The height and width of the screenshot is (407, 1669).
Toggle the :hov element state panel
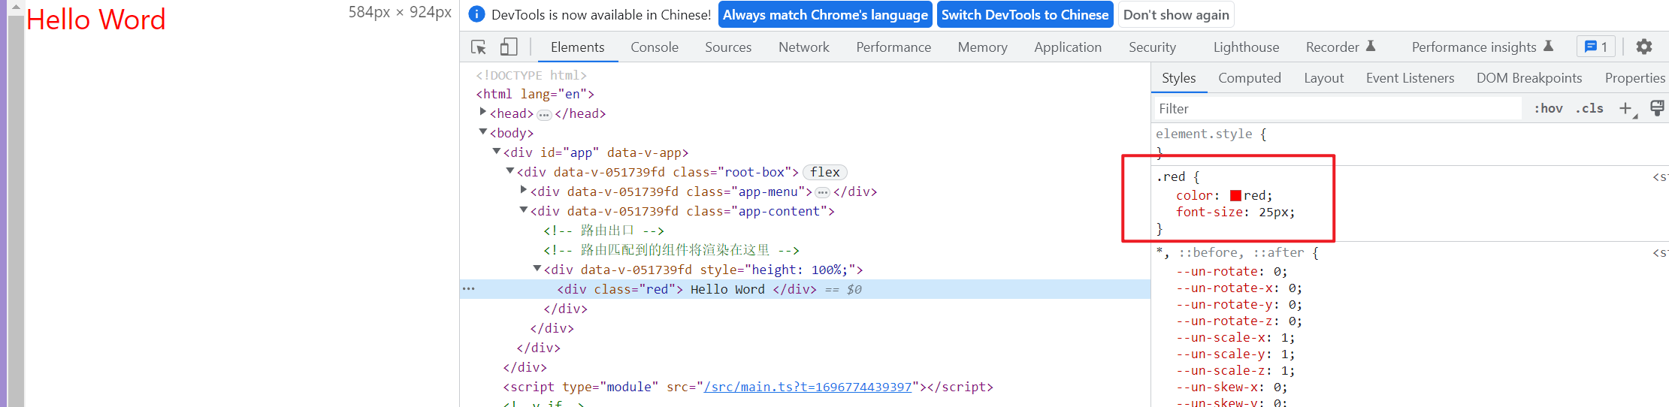tap(1548, 108)
